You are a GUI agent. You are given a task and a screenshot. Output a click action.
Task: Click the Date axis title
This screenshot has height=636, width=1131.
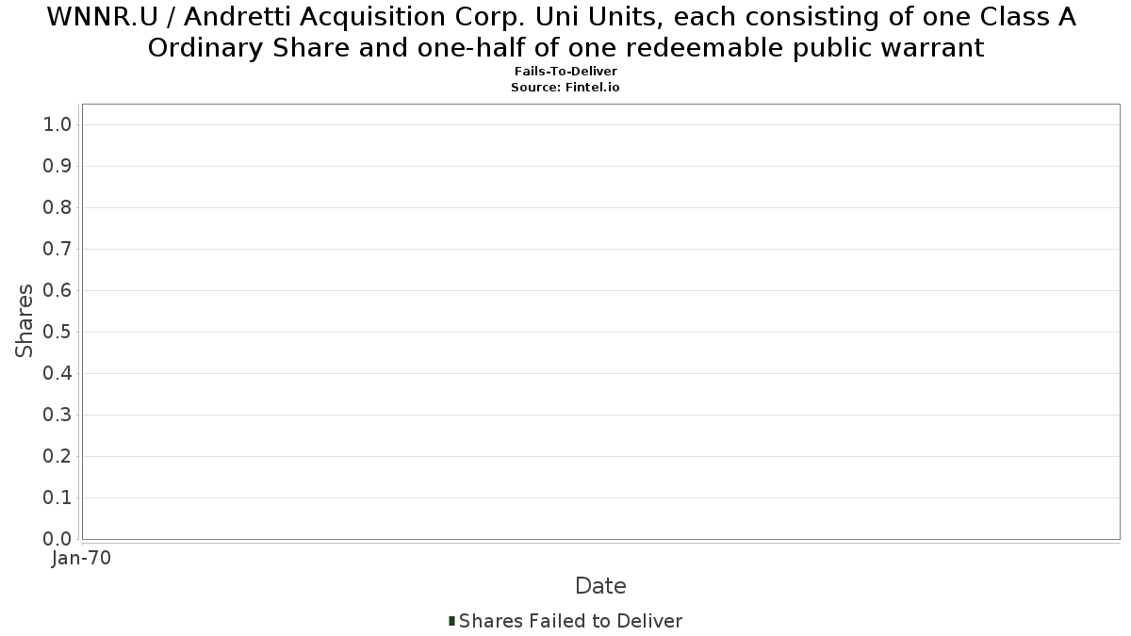[600, 586]
